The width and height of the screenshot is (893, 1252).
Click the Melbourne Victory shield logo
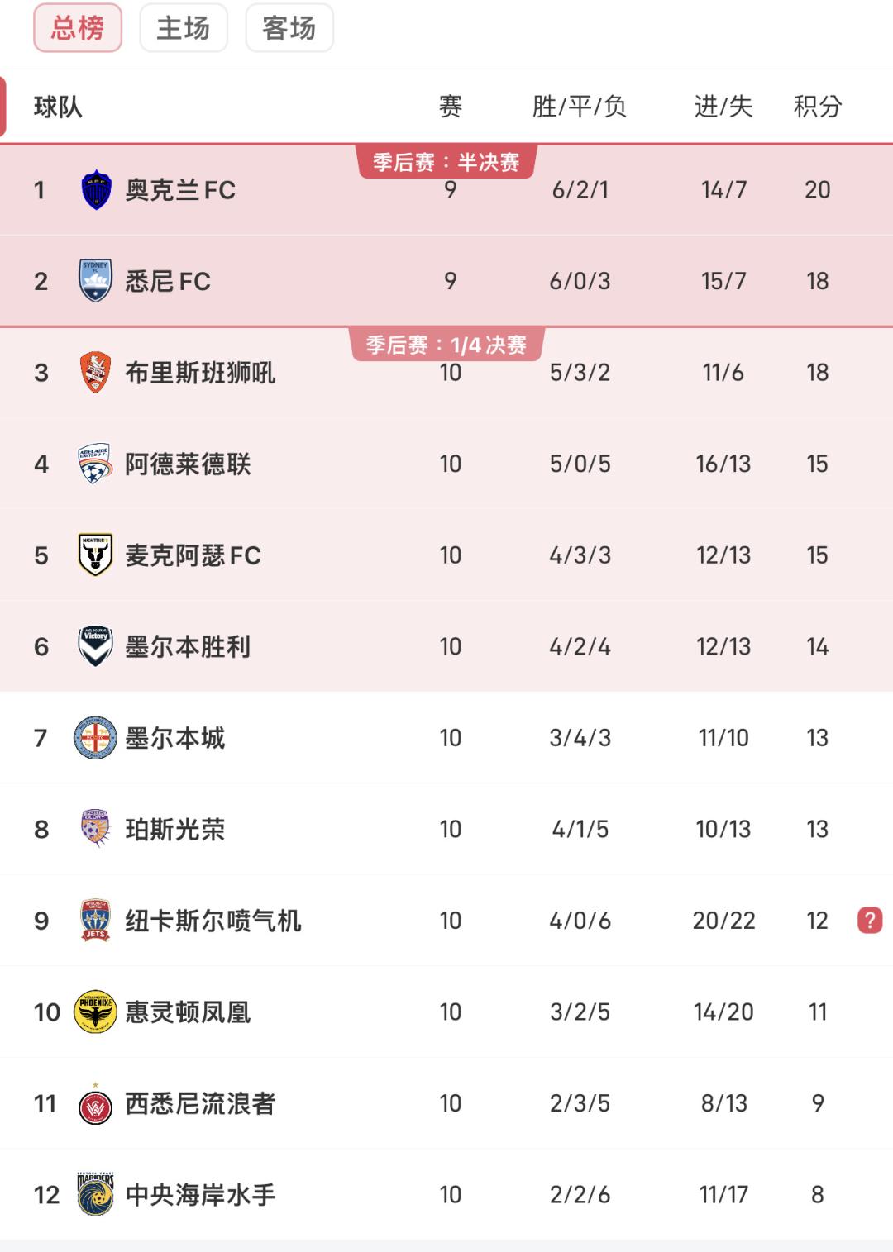click(96, 646)
